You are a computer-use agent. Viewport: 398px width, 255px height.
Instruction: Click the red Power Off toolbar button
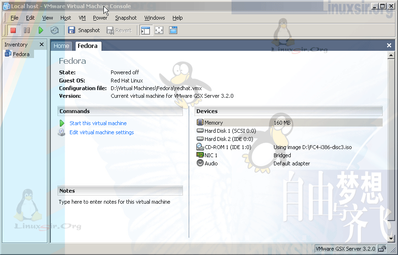(13, 31)
